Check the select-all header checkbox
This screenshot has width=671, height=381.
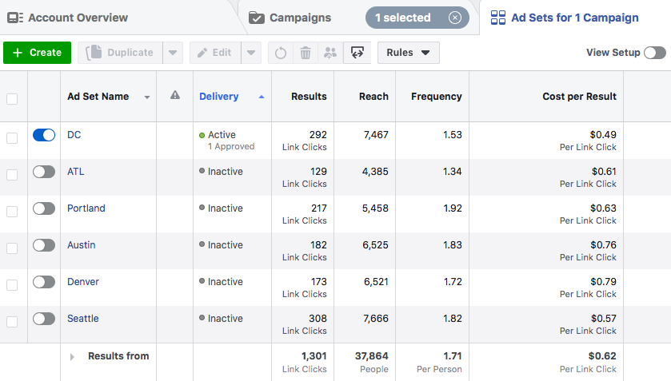pos(12,99)
